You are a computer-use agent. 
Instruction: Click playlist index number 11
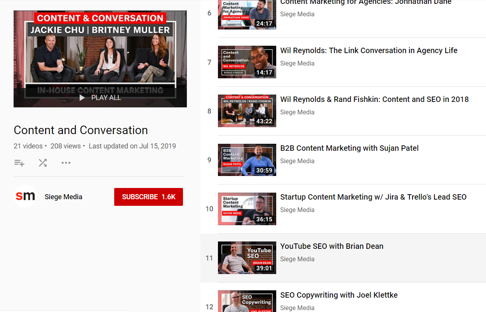[x=209, y=258]
